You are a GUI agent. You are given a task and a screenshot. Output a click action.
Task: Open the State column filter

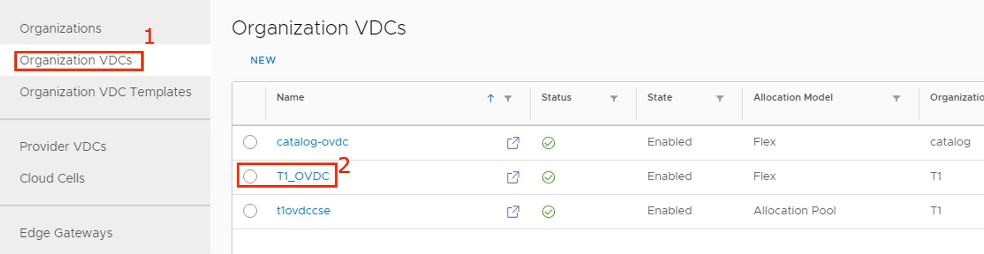[720, 98]
